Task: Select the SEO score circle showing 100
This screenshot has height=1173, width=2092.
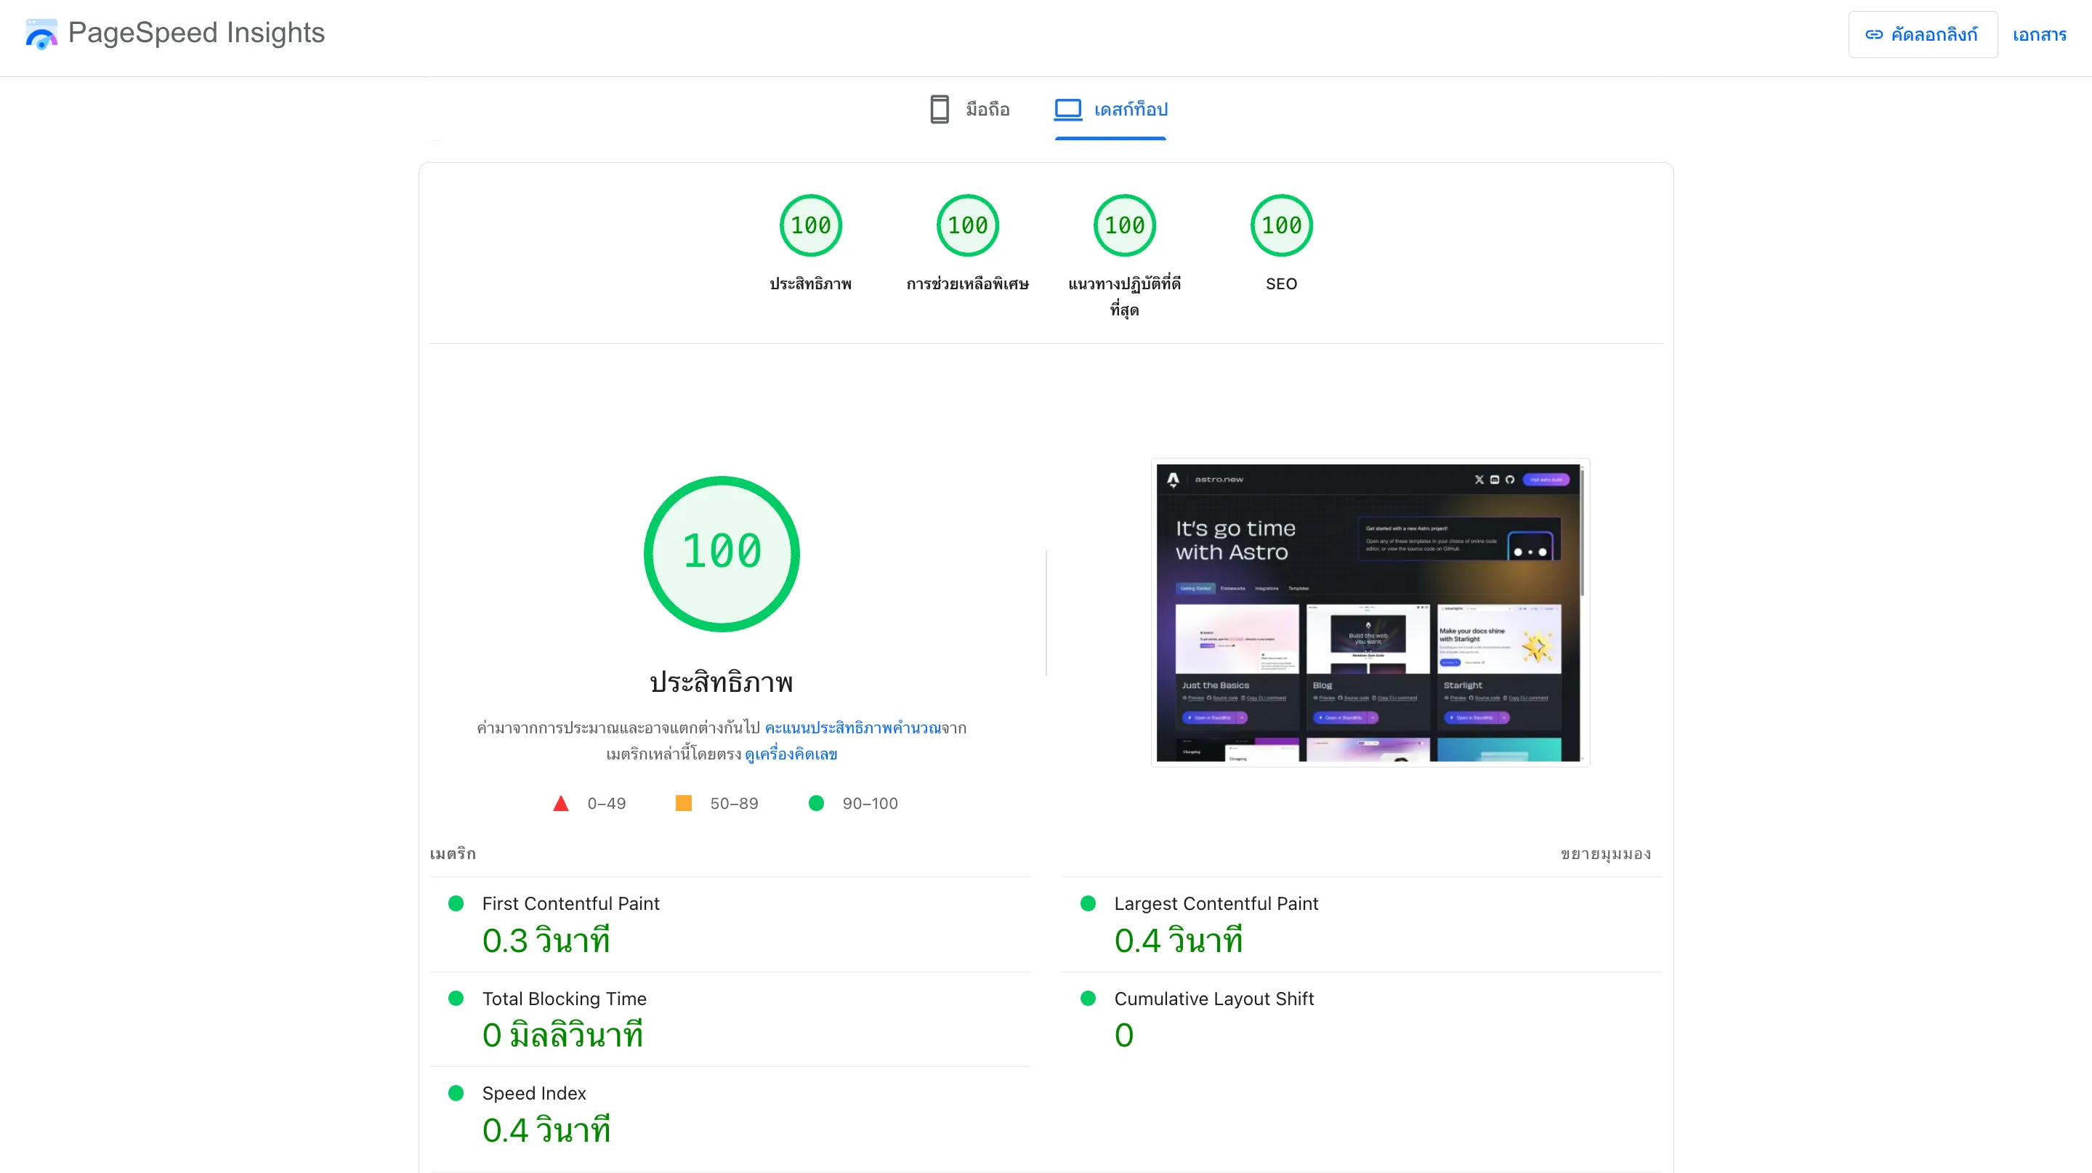Action: pos(1280,225)
